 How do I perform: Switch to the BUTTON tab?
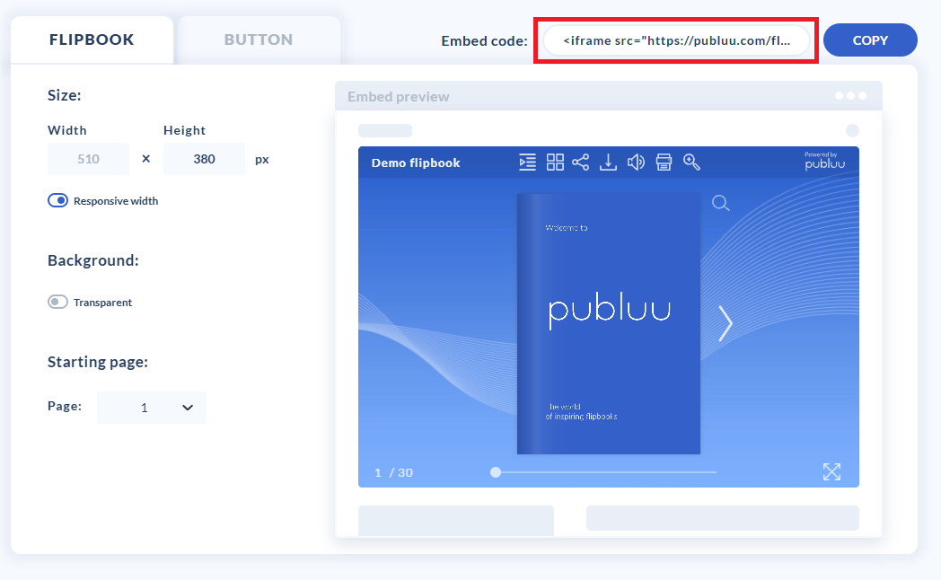tap(259, 40)
